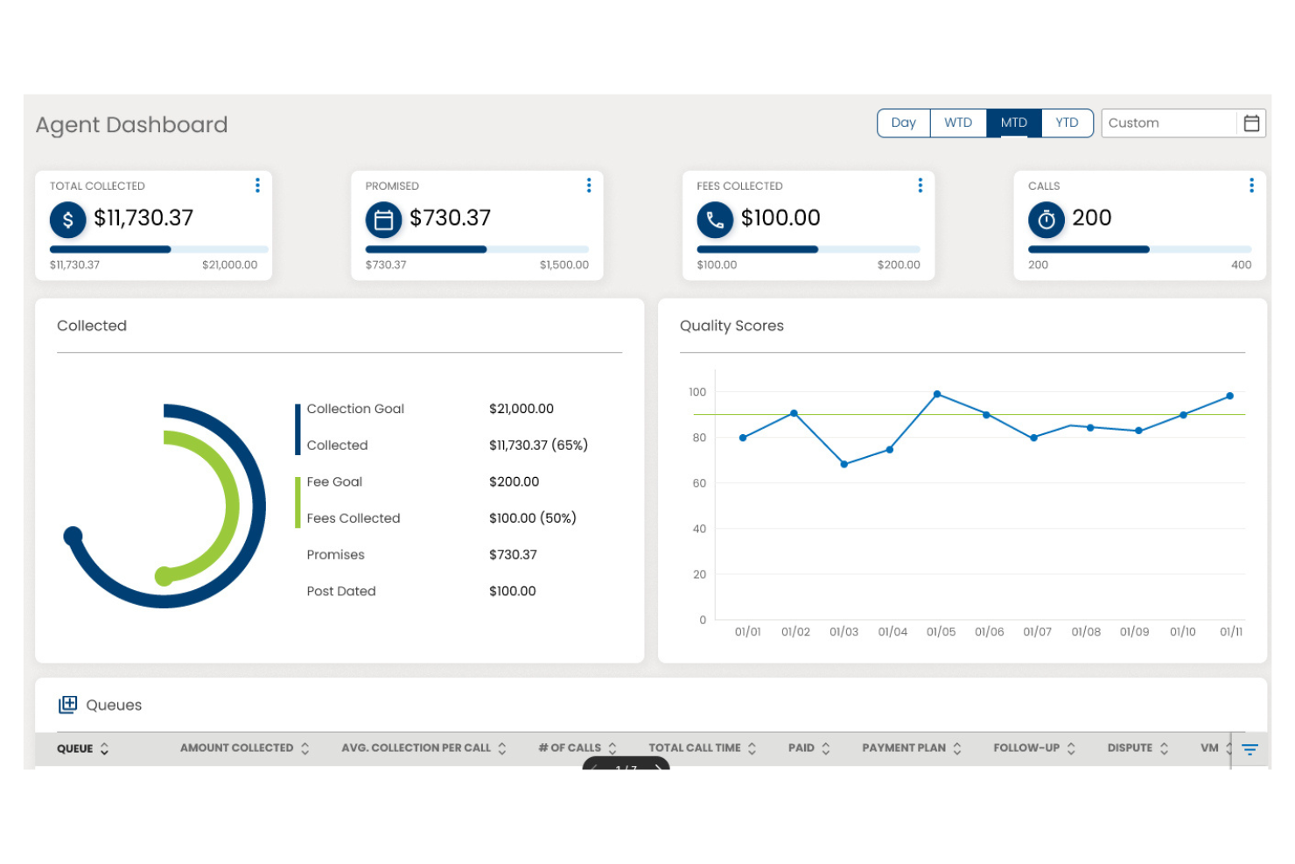The width and height of the screenshot is (1295, 864).
Task: Enable WTD period view
Action: (x=958, y=123)
